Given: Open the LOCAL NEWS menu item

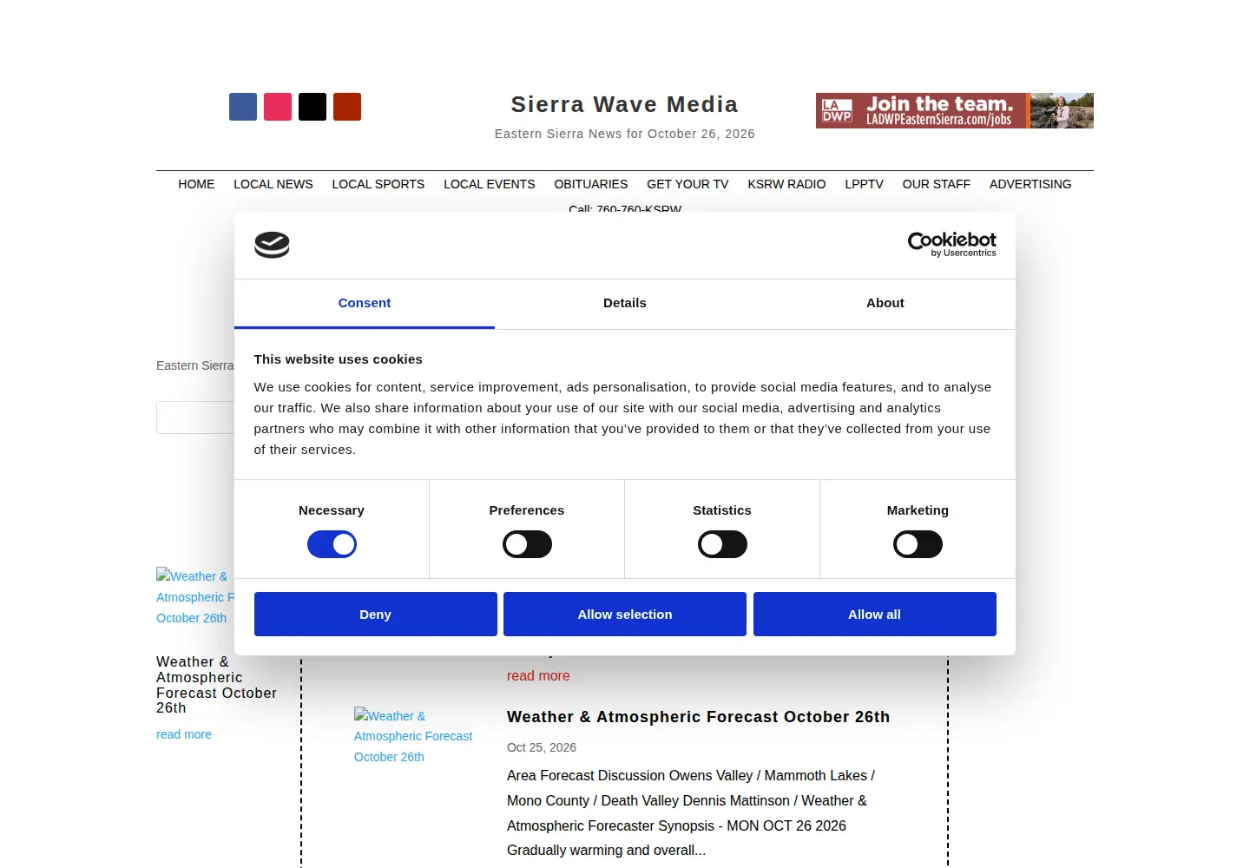Looking at the screenshot, I should point(273,184).
